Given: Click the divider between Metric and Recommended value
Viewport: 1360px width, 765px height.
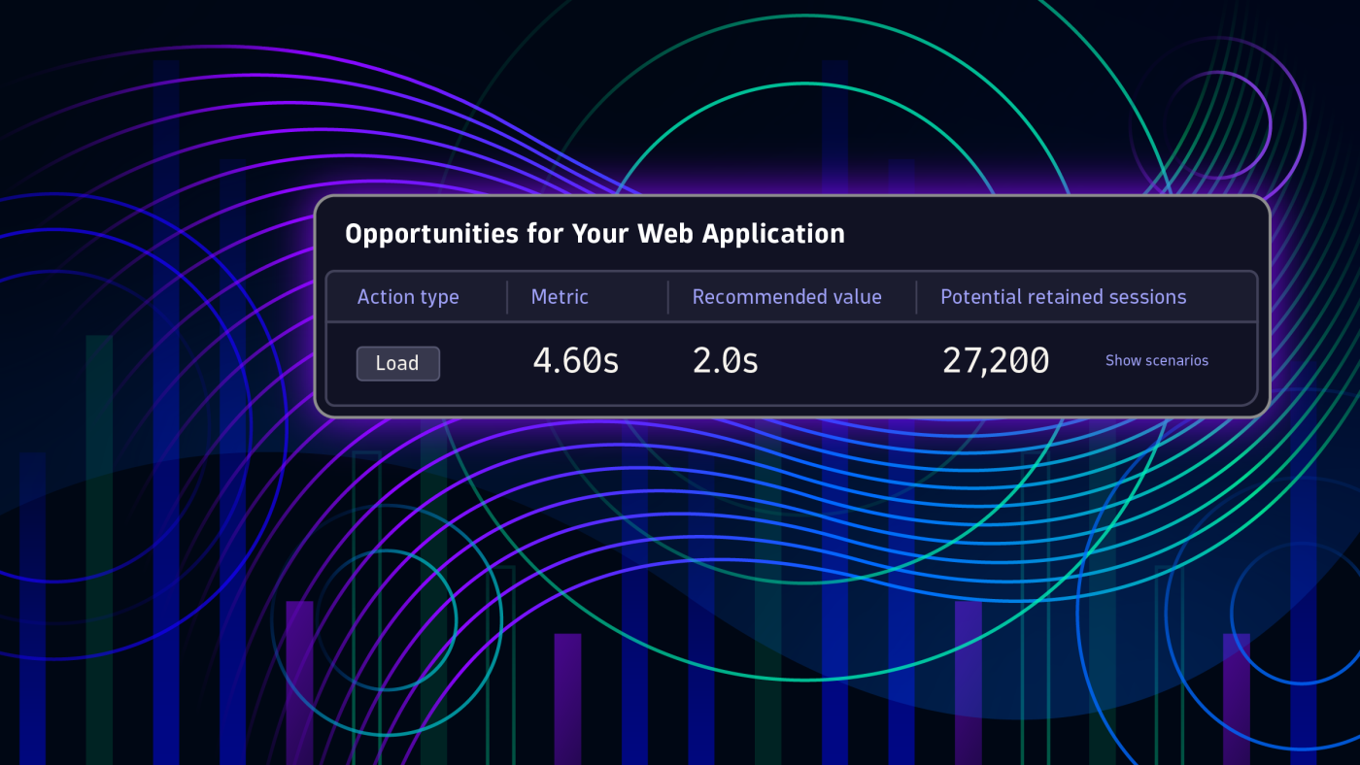Looking at the screenshot, I should (x=668, y=297).
